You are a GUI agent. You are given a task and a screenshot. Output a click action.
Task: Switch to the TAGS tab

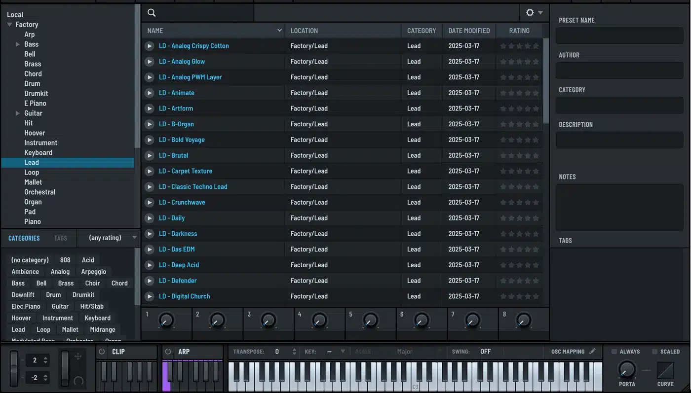pos(61,238)
